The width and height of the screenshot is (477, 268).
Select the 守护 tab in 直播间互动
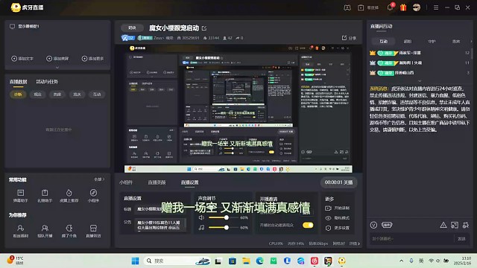coord(432,42)
